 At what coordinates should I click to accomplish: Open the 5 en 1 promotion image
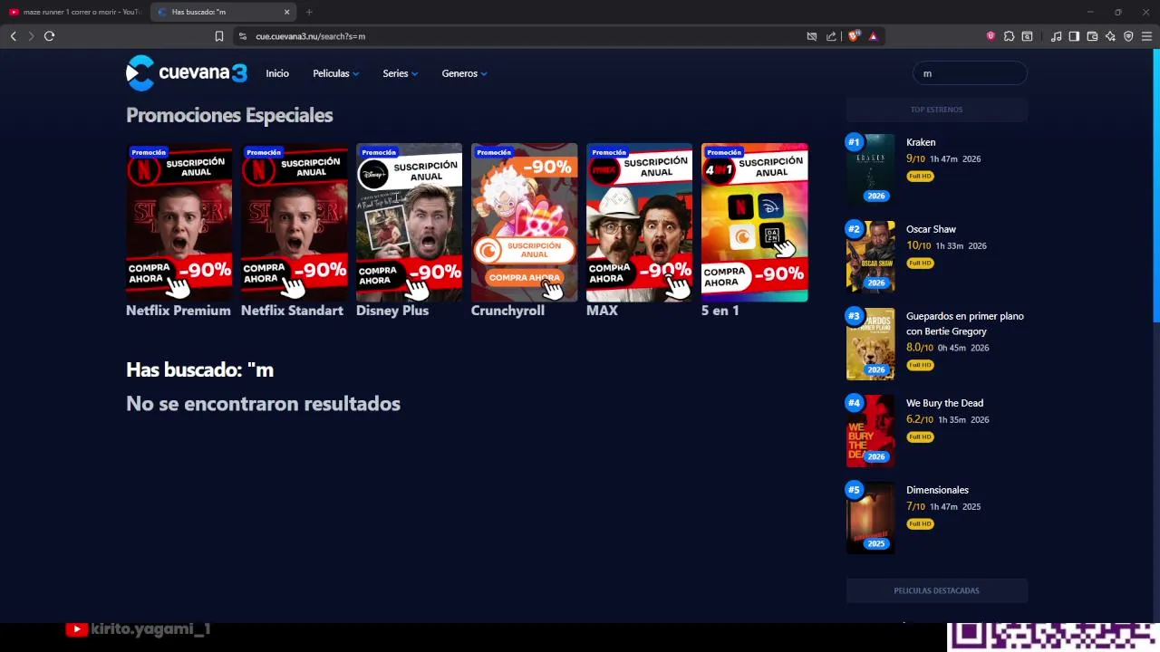[x=754, y=222]
